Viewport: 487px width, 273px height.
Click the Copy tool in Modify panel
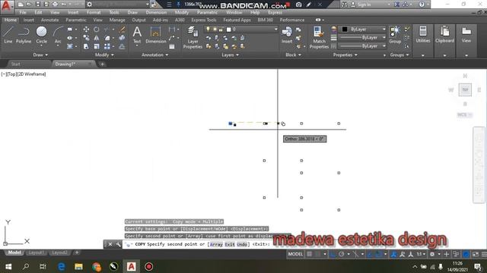86,38
